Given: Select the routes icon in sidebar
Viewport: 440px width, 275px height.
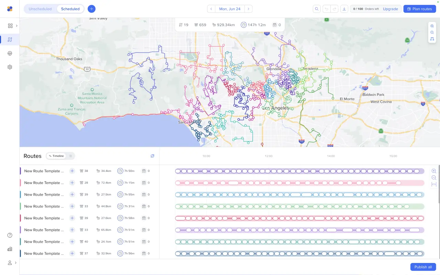Looking at the screenshot, I should pyautogui.click(x=10, y=40).
